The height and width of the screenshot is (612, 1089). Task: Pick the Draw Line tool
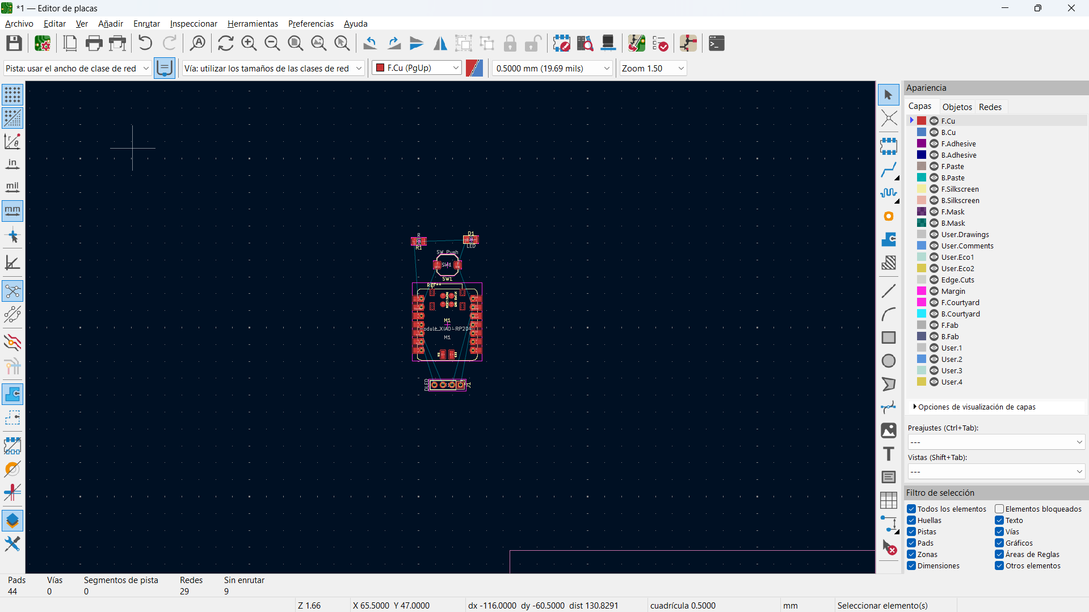(x=889, y=291)
